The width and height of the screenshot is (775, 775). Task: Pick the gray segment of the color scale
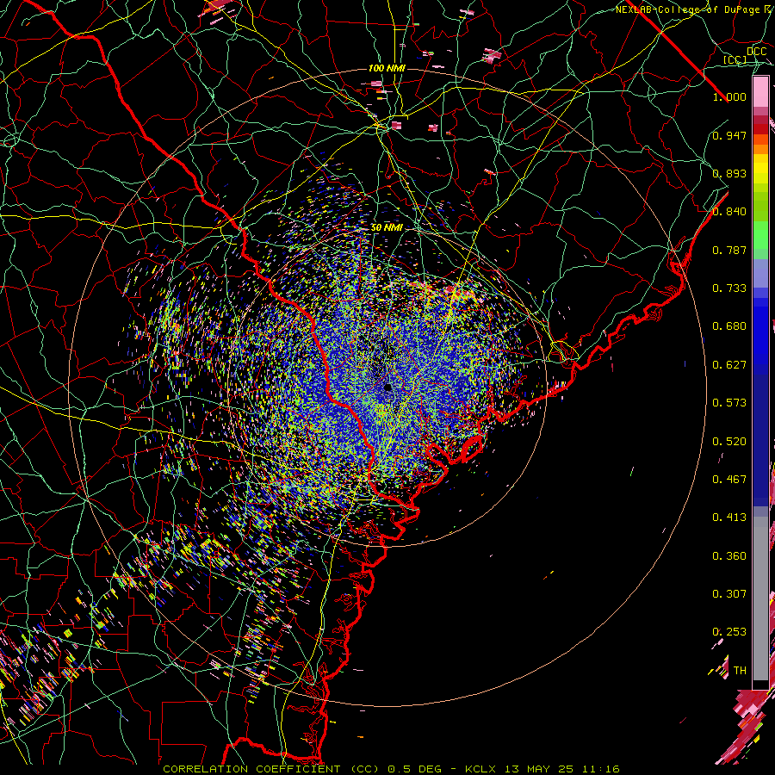pyautogui.click(x=760, y=598)
